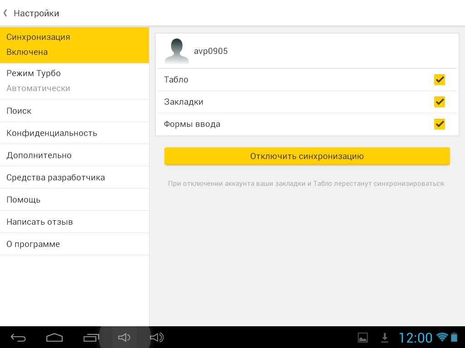Tap the volume up speaker icon

pos(157,337)
